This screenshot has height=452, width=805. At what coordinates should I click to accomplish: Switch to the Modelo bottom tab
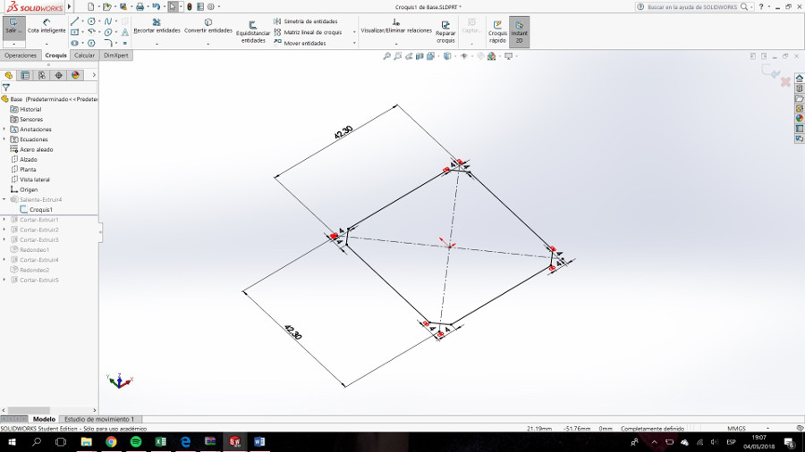pos(44,419)
